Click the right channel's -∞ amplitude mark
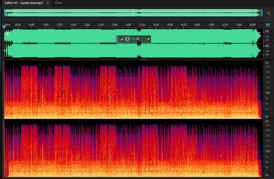Viewport: 274px width, 179px height. pos(267,51)
